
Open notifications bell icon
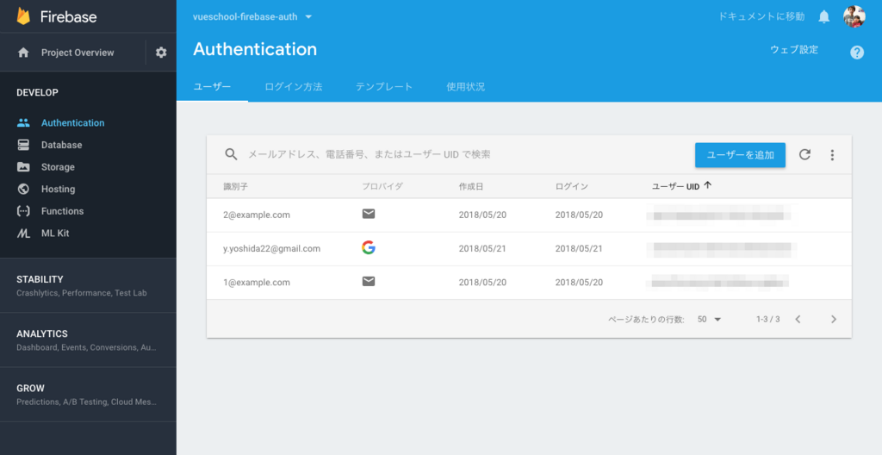(823, 17)
